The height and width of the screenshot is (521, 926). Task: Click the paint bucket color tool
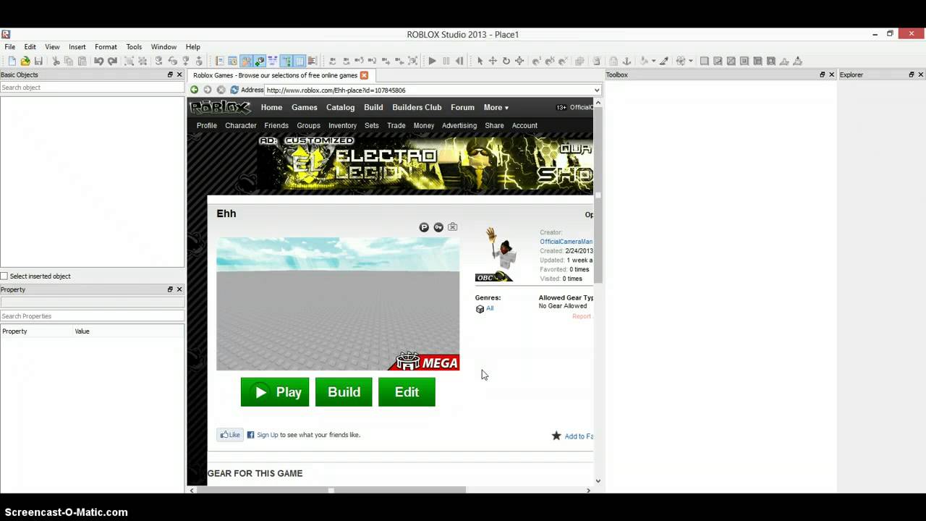pos(643,61)
